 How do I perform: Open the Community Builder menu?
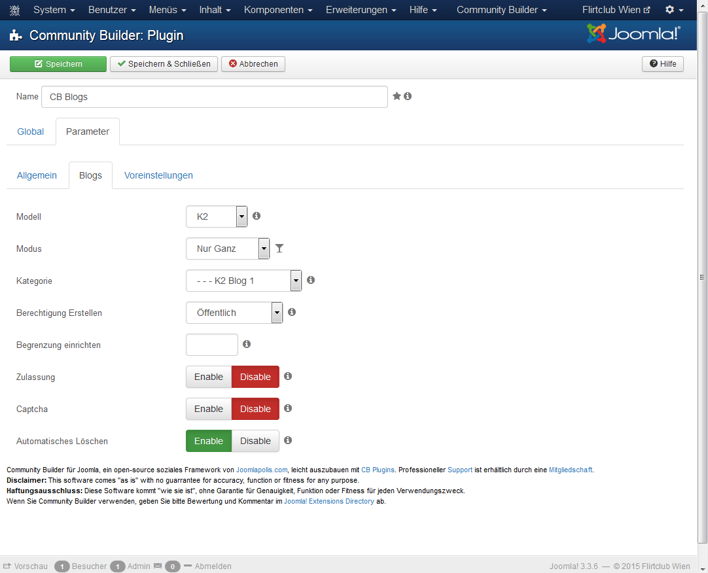click(x=502, y=10)
